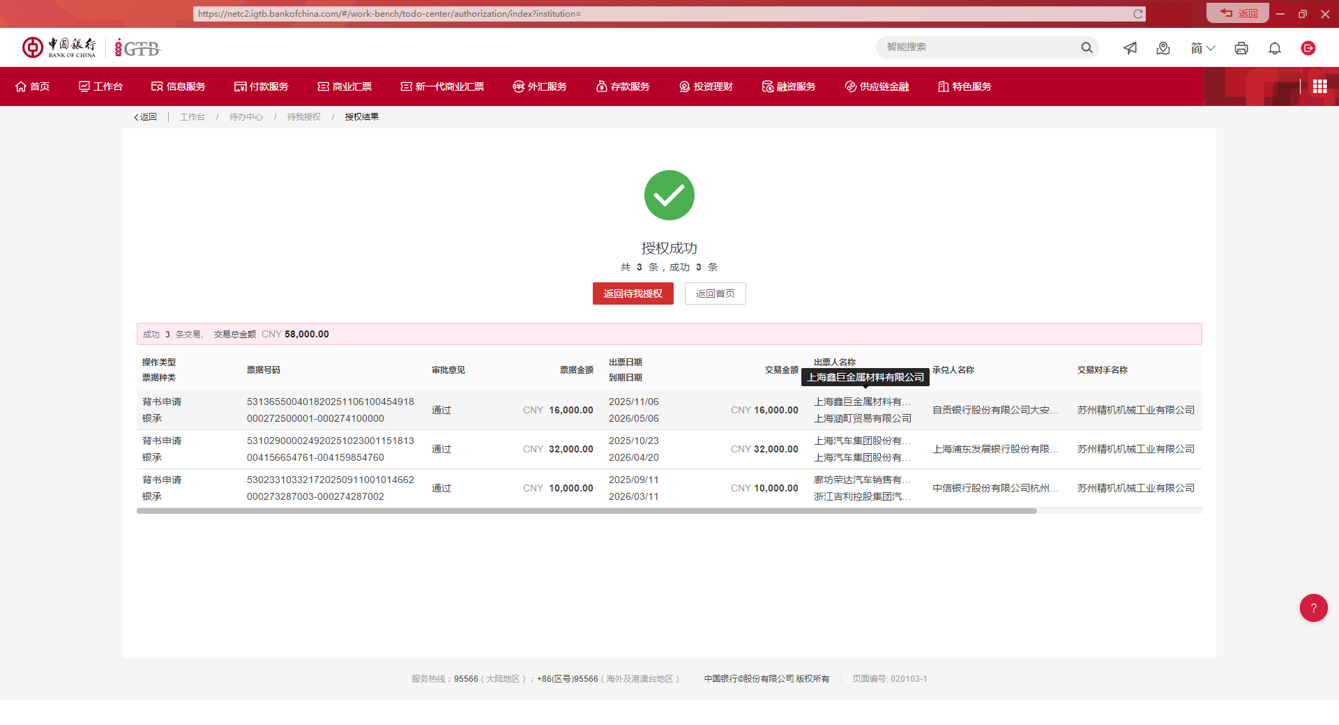
Task: Click the printer icon in header
Action: coord(1241,47)
